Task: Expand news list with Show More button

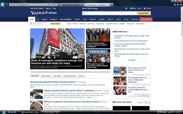Action: (132, 60)
